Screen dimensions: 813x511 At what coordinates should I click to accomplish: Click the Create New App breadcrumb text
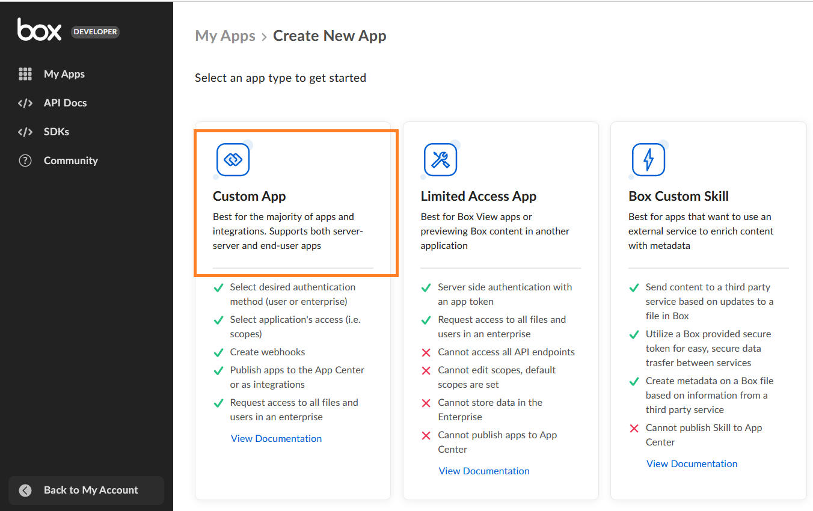(x=330, y=36)
